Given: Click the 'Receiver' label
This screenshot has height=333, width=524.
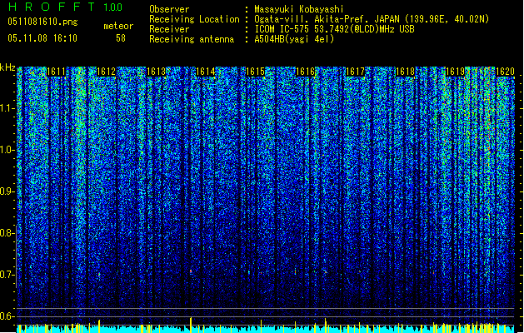Looking at the screenshot, I should click(169, 29).
